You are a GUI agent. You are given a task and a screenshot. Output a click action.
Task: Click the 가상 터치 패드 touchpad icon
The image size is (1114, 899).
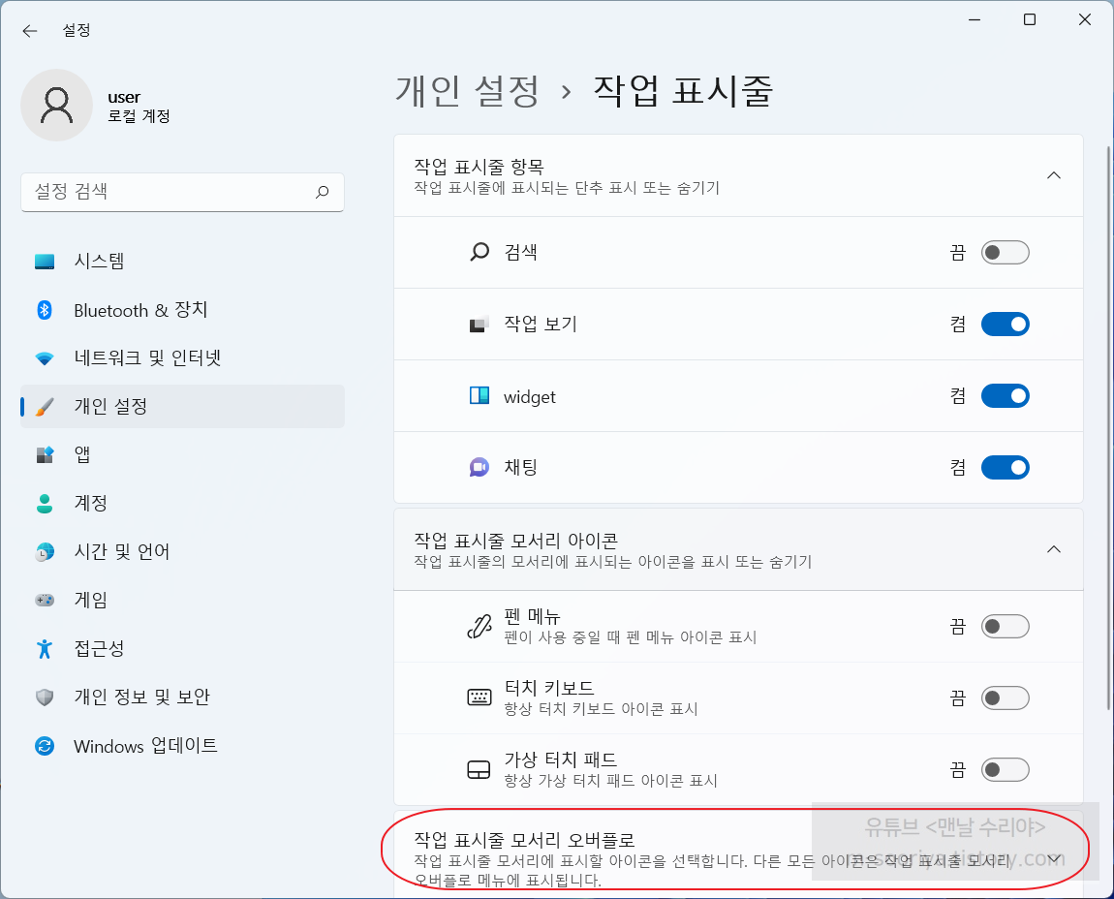coord(479,769)
